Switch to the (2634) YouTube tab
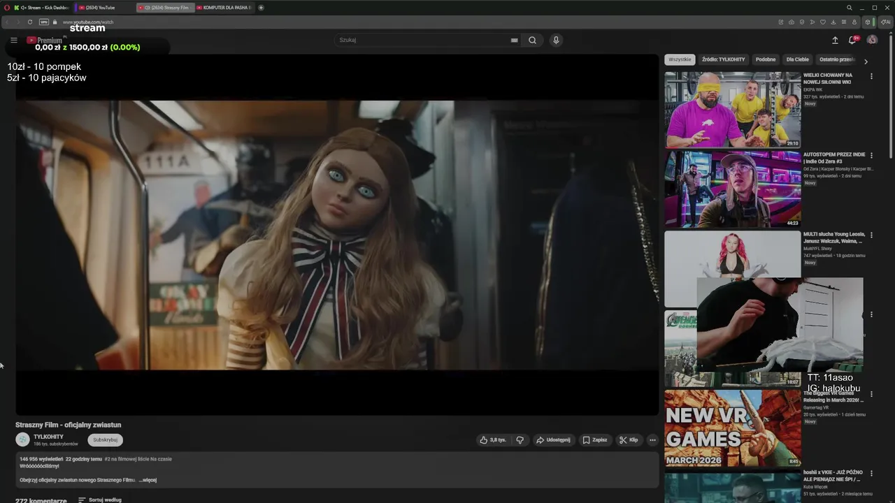Viewport: 895px width, 503px height. point(105,8)
